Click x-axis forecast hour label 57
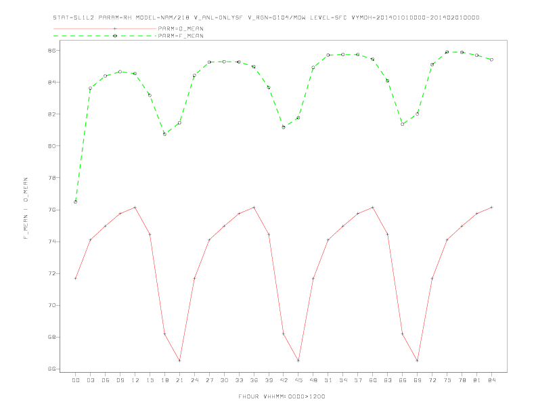 coord(358,380)
